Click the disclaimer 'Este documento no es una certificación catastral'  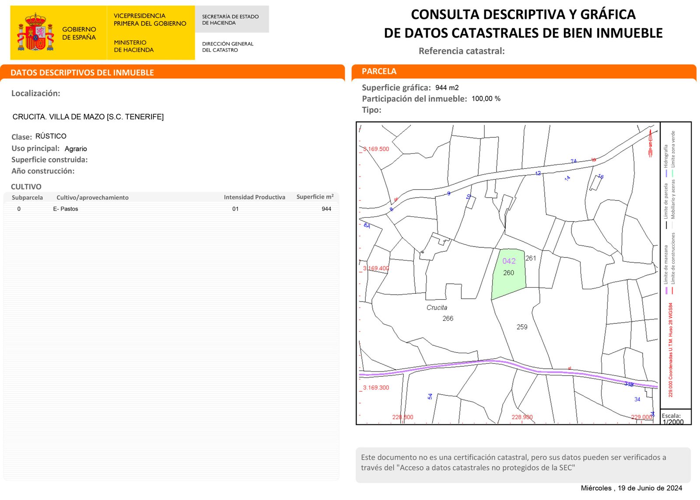444,458
